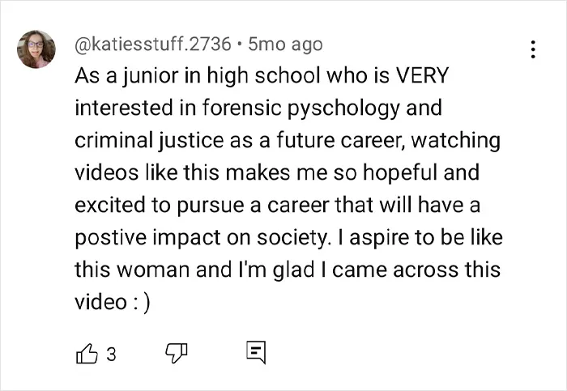Click the like count number 3
This screenshot has height=391, width=567.
[x=112, y=354]
